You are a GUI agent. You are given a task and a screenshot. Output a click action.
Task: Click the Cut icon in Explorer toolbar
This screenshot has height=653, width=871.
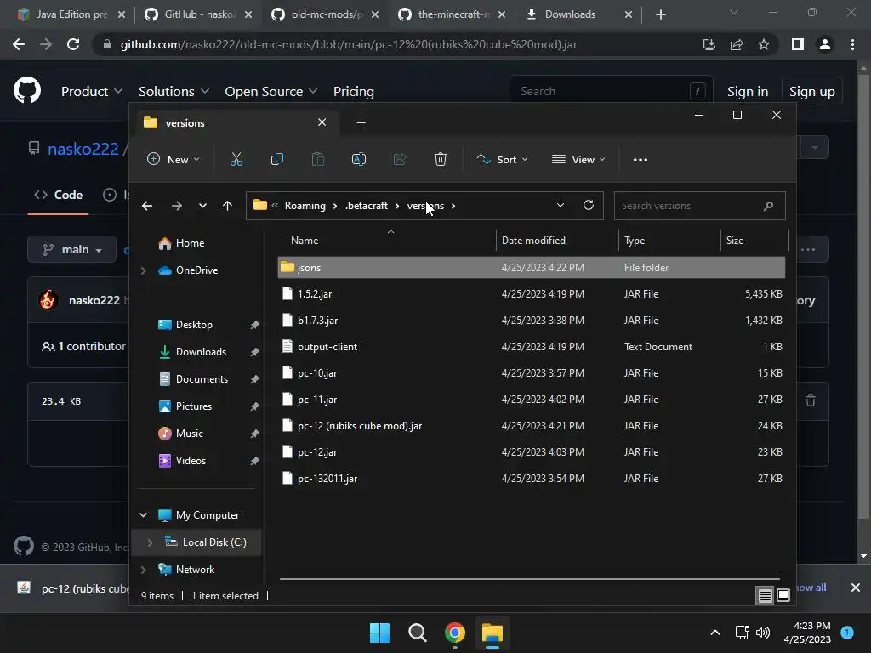click(236, 159)
